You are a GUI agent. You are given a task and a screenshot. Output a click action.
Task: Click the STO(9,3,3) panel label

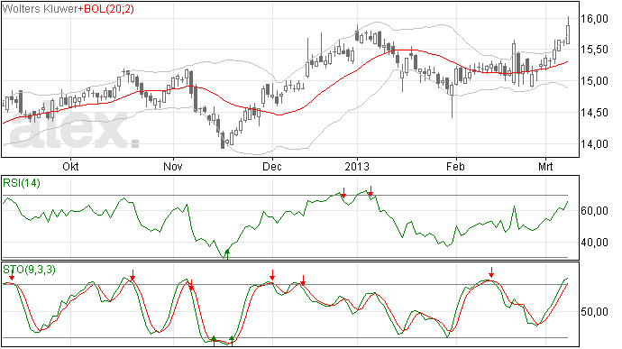29,270
